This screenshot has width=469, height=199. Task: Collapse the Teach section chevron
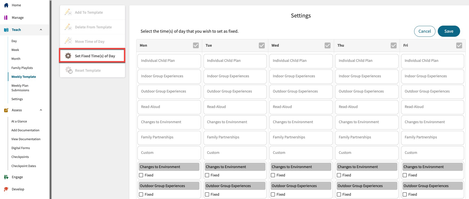coord(41,30)
